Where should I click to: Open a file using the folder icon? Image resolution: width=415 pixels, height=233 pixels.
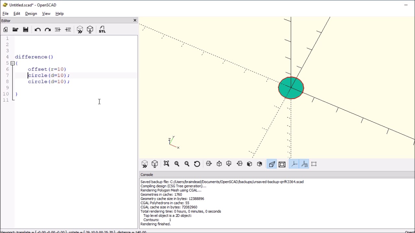pyautogui.click(x=15, y=29)
